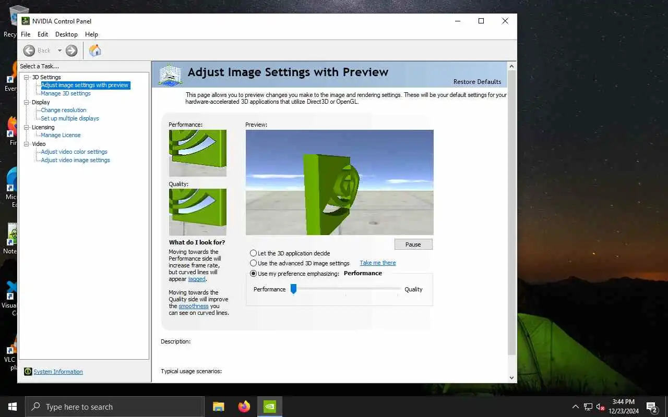Open the Edit menu
Viewport: 668px width, 417px height.
pos(43,34)
